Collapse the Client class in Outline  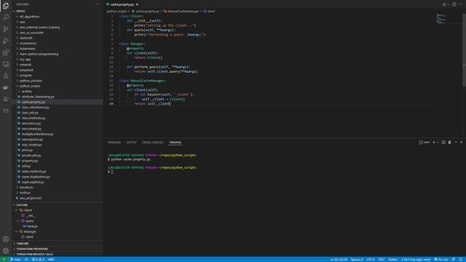pos(17,210)
